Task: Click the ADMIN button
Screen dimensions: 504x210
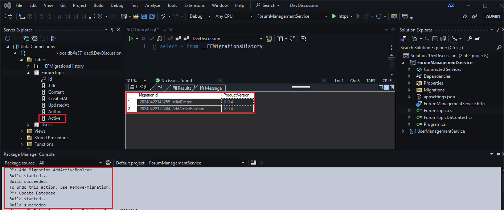Action: (493, 16)
